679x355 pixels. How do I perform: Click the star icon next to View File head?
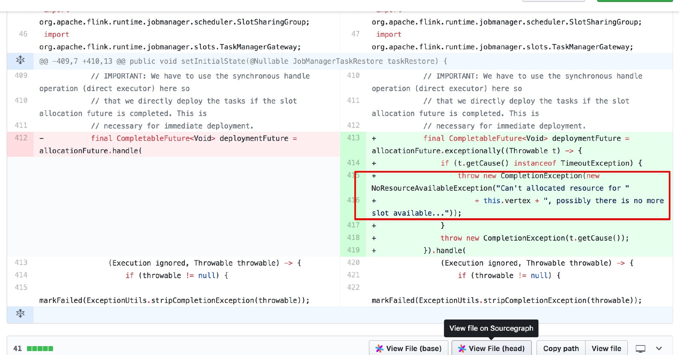[461, 348]
